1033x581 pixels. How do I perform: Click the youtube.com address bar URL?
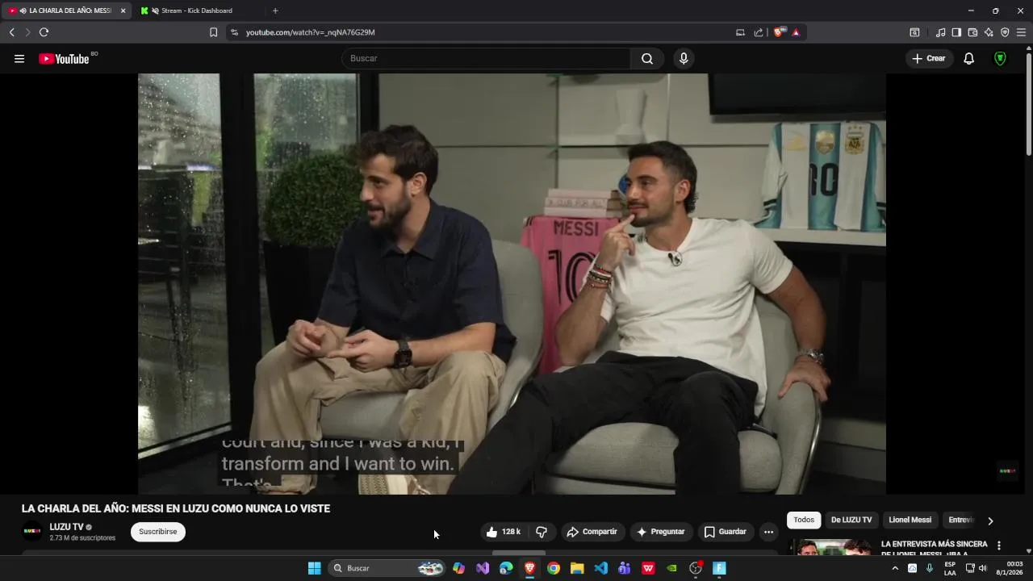point(311,32)
